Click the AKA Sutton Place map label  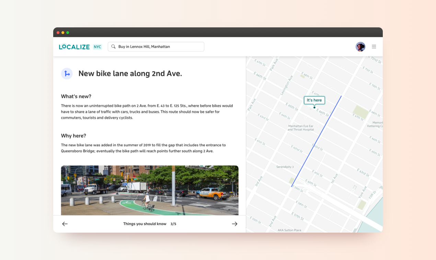pos(289,230)
